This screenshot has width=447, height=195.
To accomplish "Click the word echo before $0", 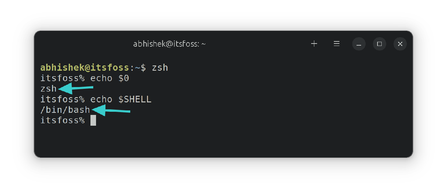I will [101, 78].
